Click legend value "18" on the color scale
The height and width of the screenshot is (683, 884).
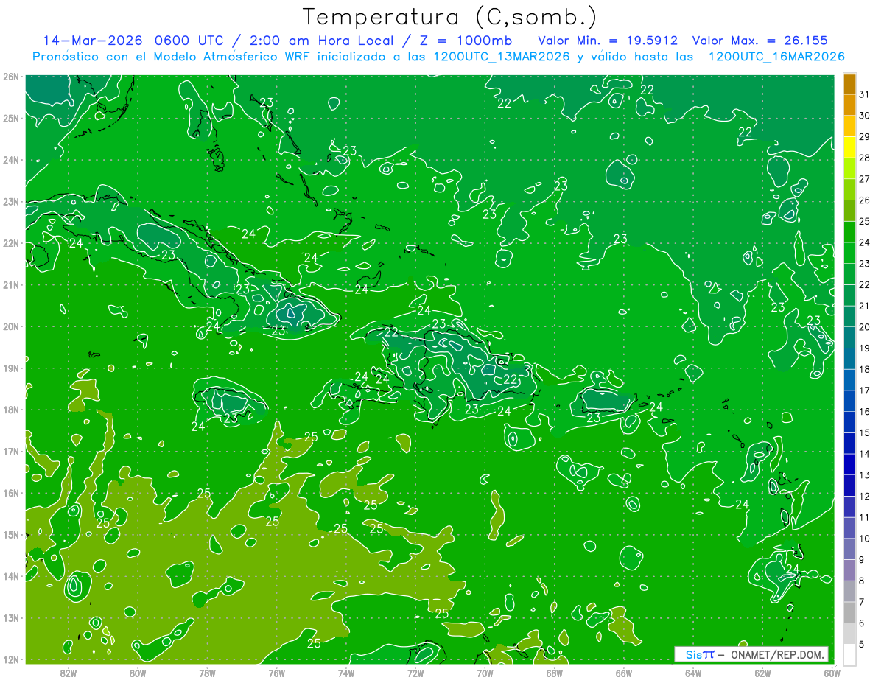(864, 369)
